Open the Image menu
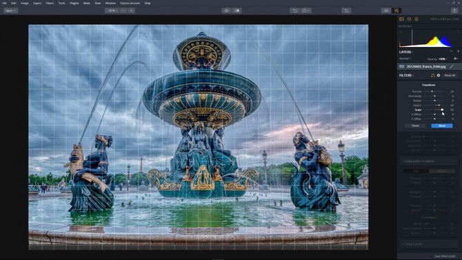Screen dimensions: 462x260 pyautogui.click(x=25, y=3)
